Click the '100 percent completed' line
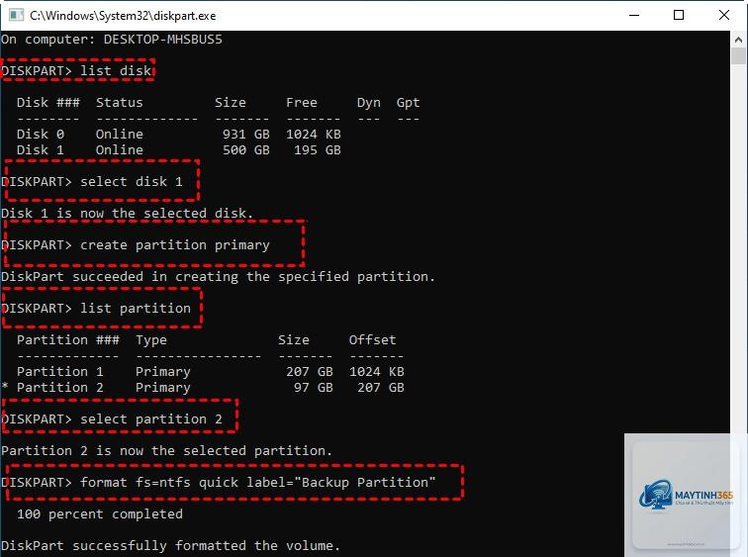This screenshot has height=557, width=748. click(x=100, y=514)
